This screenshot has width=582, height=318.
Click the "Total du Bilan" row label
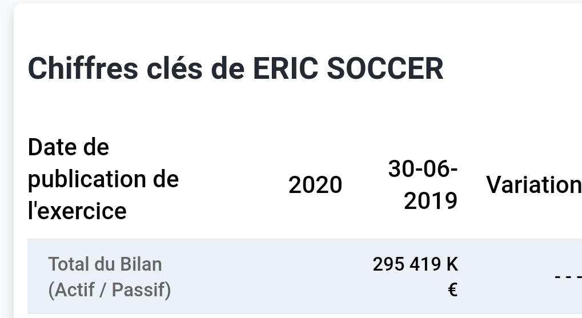click(x=105, y=264)
